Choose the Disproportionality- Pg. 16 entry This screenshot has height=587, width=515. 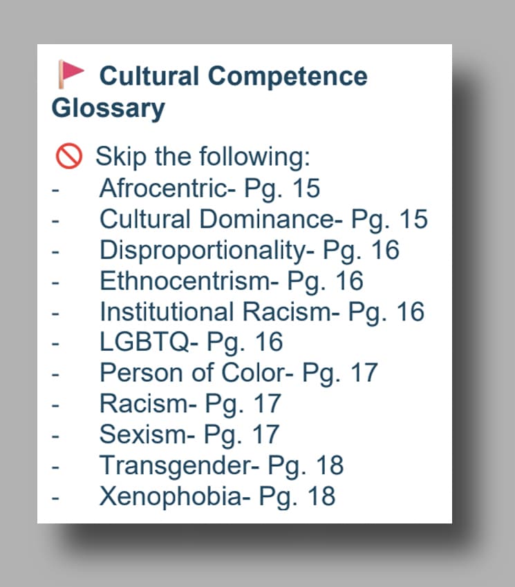pyautogui.click(x=249, y=249)
